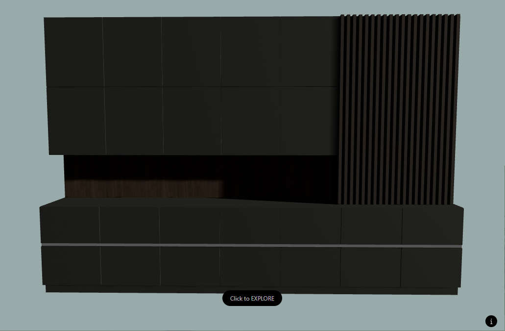Screen dimensions: 505x331
Task: Open the info panel via the i icon
Action: (491, 321)
